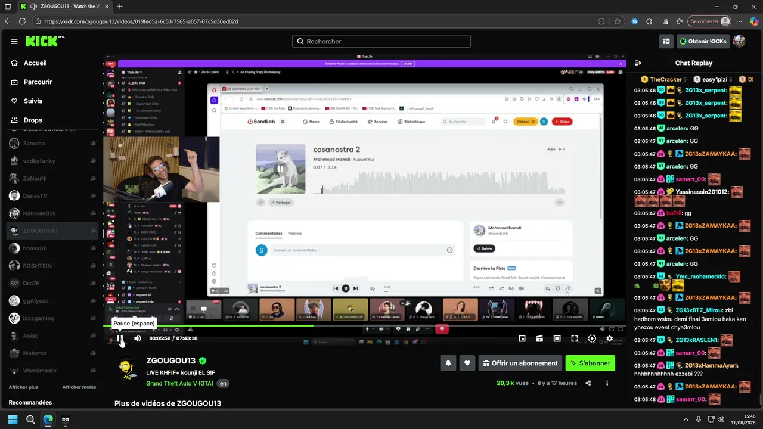Mute the video player volume
763x429 pixels.
pyautogui.click(x=138, y=338)
